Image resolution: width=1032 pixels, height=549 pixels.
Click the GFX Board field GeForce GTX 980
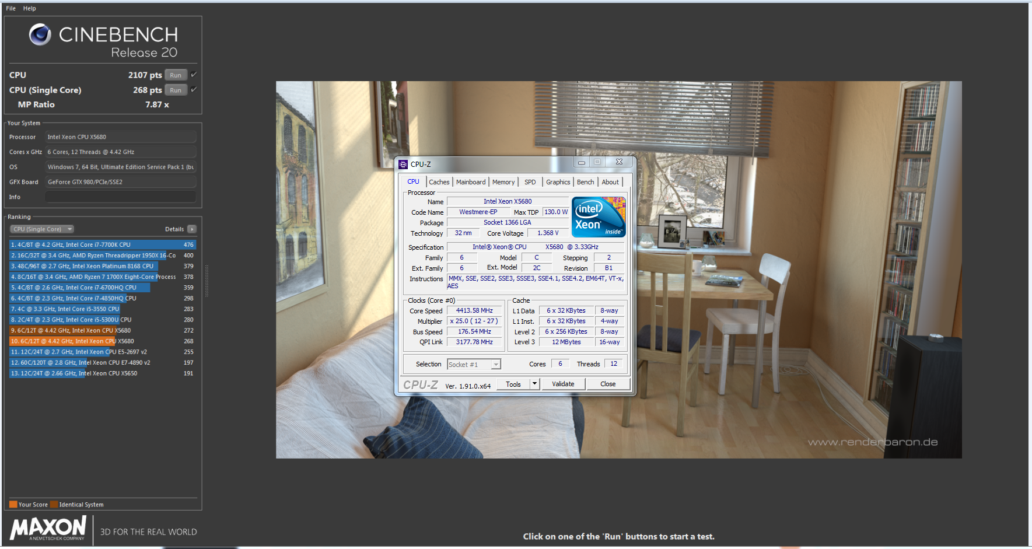121,182
